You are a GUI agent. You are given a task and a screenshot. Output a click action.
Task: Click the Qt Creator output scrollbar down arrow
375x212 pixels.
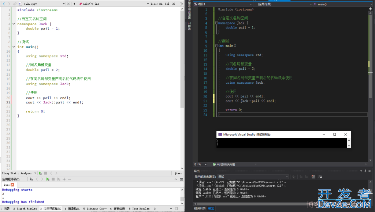click(182, 203)
